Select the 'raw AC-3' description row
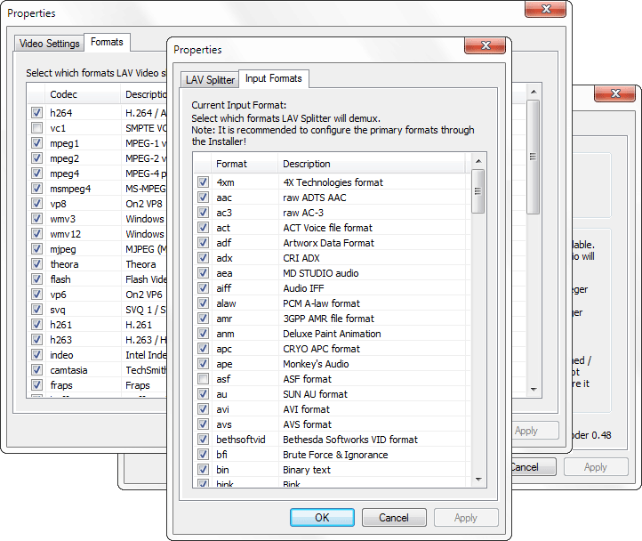Screen dimensions: 642x541 (303, 213)
